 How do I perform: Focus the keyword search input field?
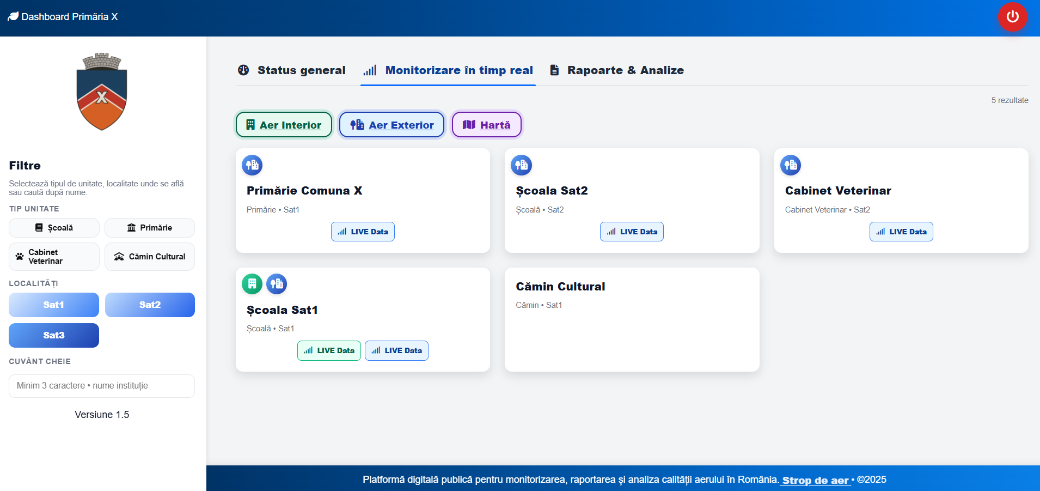click(x=102, y=386)
